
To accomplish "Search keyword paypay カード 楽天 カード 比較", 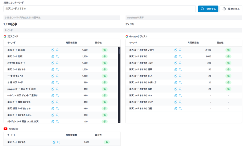I will (57, 89).
